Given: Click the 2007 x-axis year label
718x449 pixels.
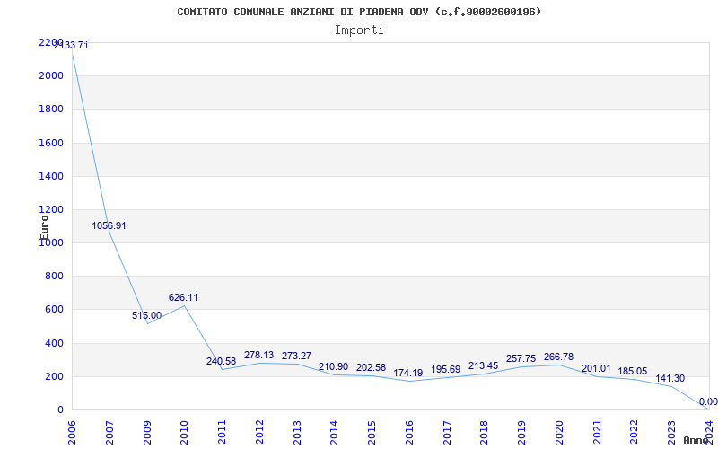Looking at the screenshot, I should [109, 432].
